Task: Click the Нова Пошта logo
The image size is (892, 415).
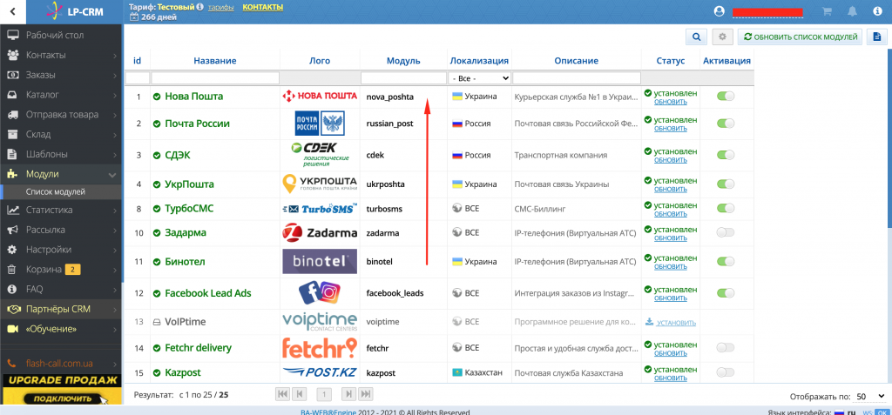Action: pos(320,97)
